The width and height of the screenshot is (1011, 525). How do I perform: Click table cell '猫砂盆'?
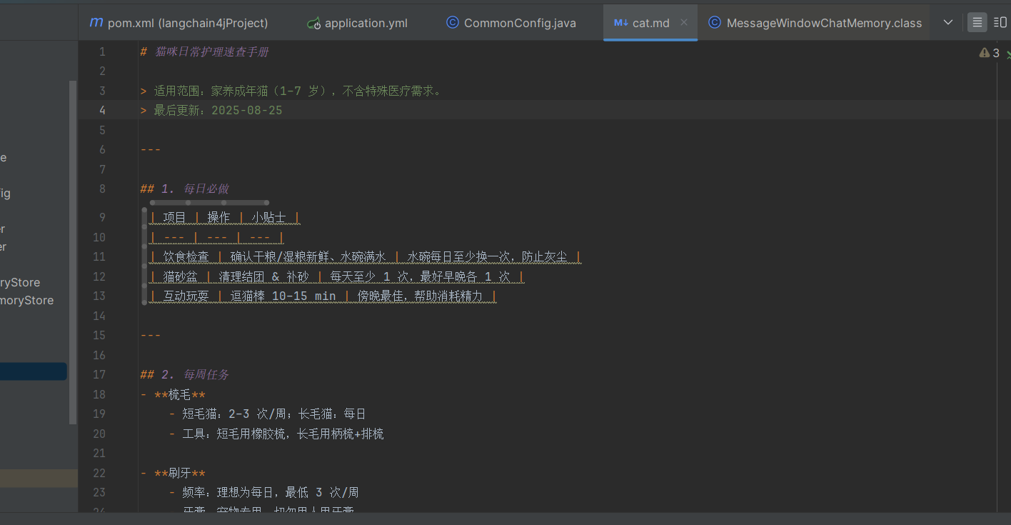(x=181, y=276)
